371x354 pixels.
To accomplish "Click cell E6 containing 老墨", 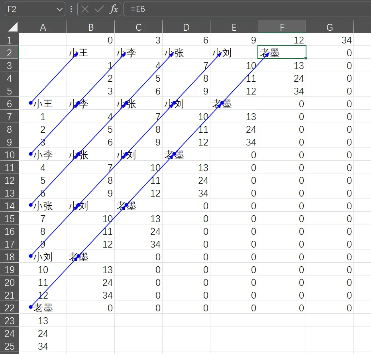I will pos(234,104).
